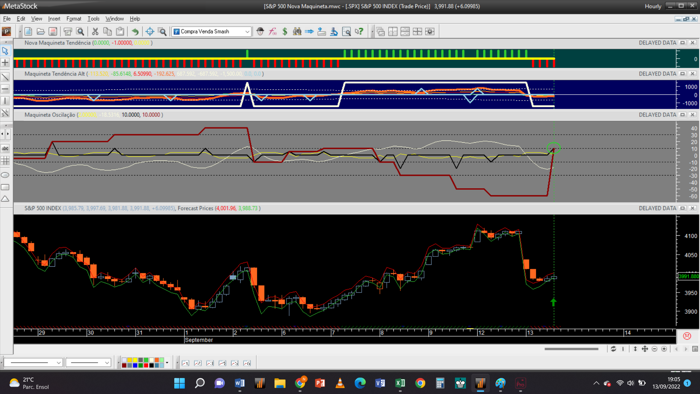Toggle maximize on Nova Maquineta Tendência pane
The image size is (700, 394).
pyautogui.click(x=682, y=43)
